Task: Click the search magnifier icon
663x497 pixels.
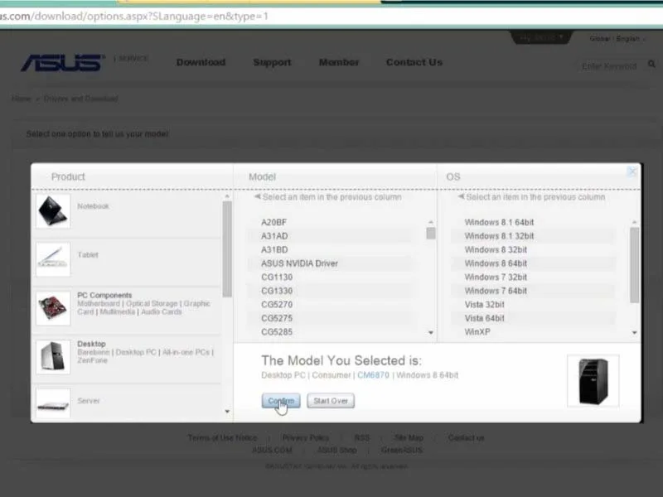Action: click(x=651, y=65)
